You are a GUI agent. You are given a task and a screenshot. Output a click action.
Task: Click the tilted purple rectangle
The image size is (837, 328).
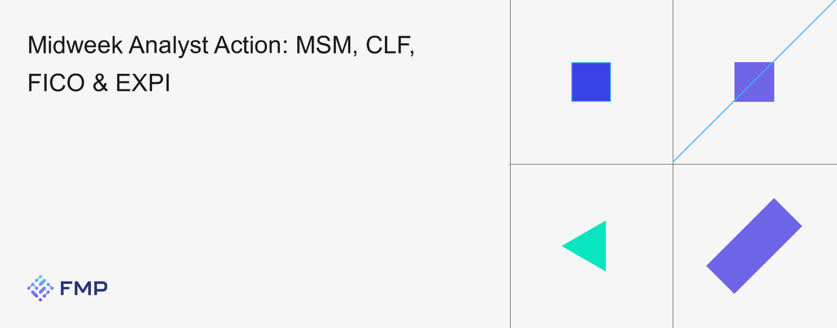pyautogui.click(x=754, y=246)
